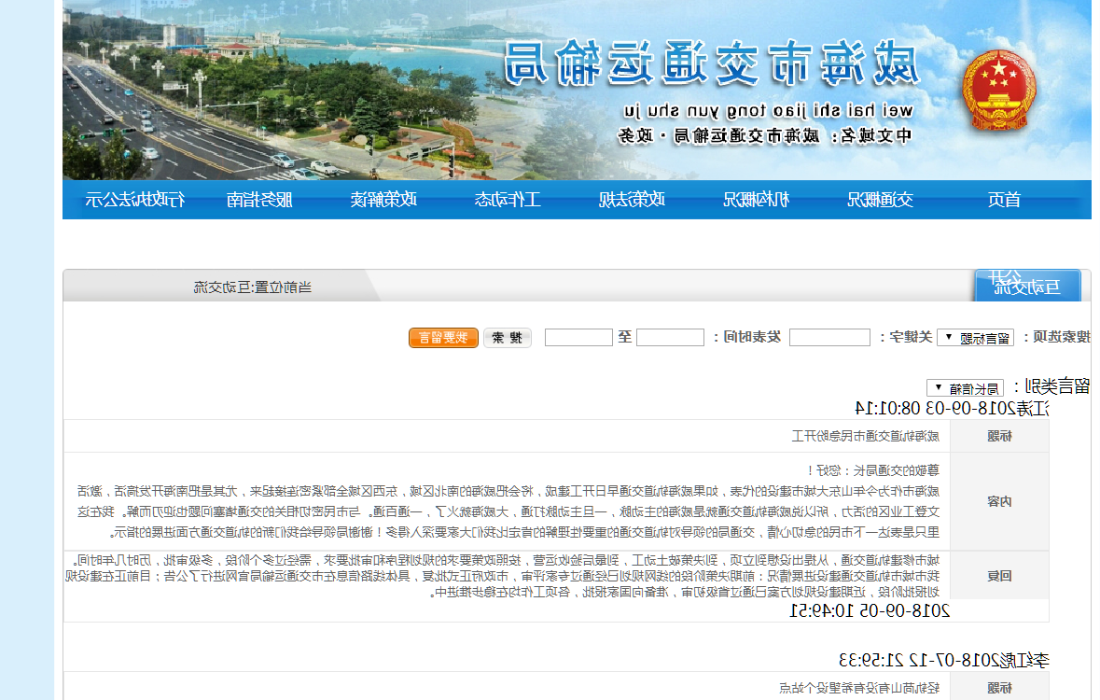Click the poster line 江涛2018-09-03 08:01:14
The image size is (1100, 700).
[x=952, y=408]
